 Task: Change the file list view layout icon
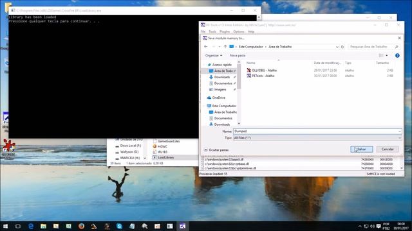pos(381,56)
